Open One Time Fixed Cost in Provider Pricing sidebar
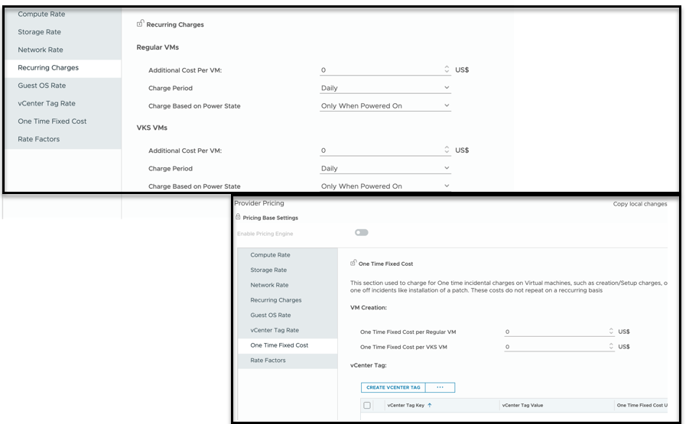Screen dimensions: 689x424 coord(279,345)
